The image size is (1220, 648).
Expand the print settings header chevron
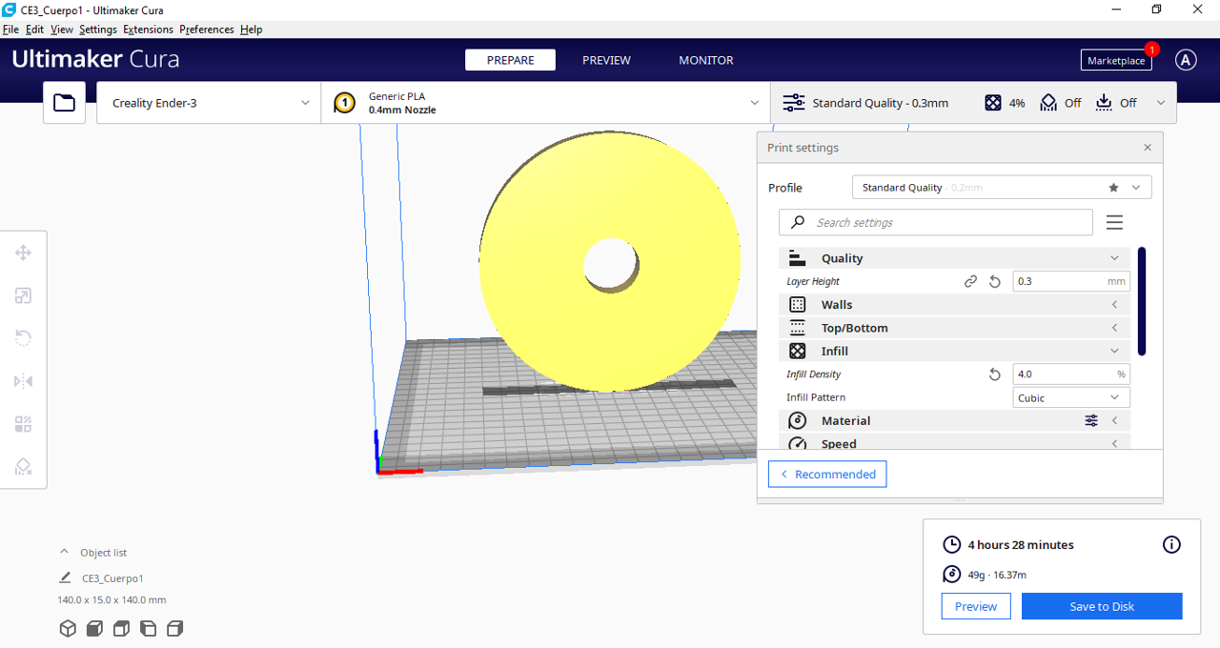(1161, 103)
